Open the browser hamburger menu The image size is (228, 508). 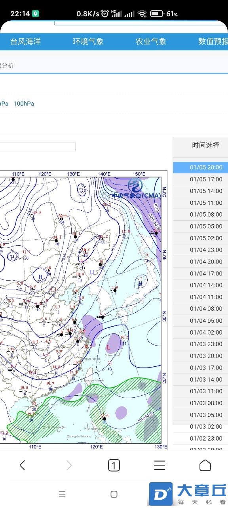(160, 465)
